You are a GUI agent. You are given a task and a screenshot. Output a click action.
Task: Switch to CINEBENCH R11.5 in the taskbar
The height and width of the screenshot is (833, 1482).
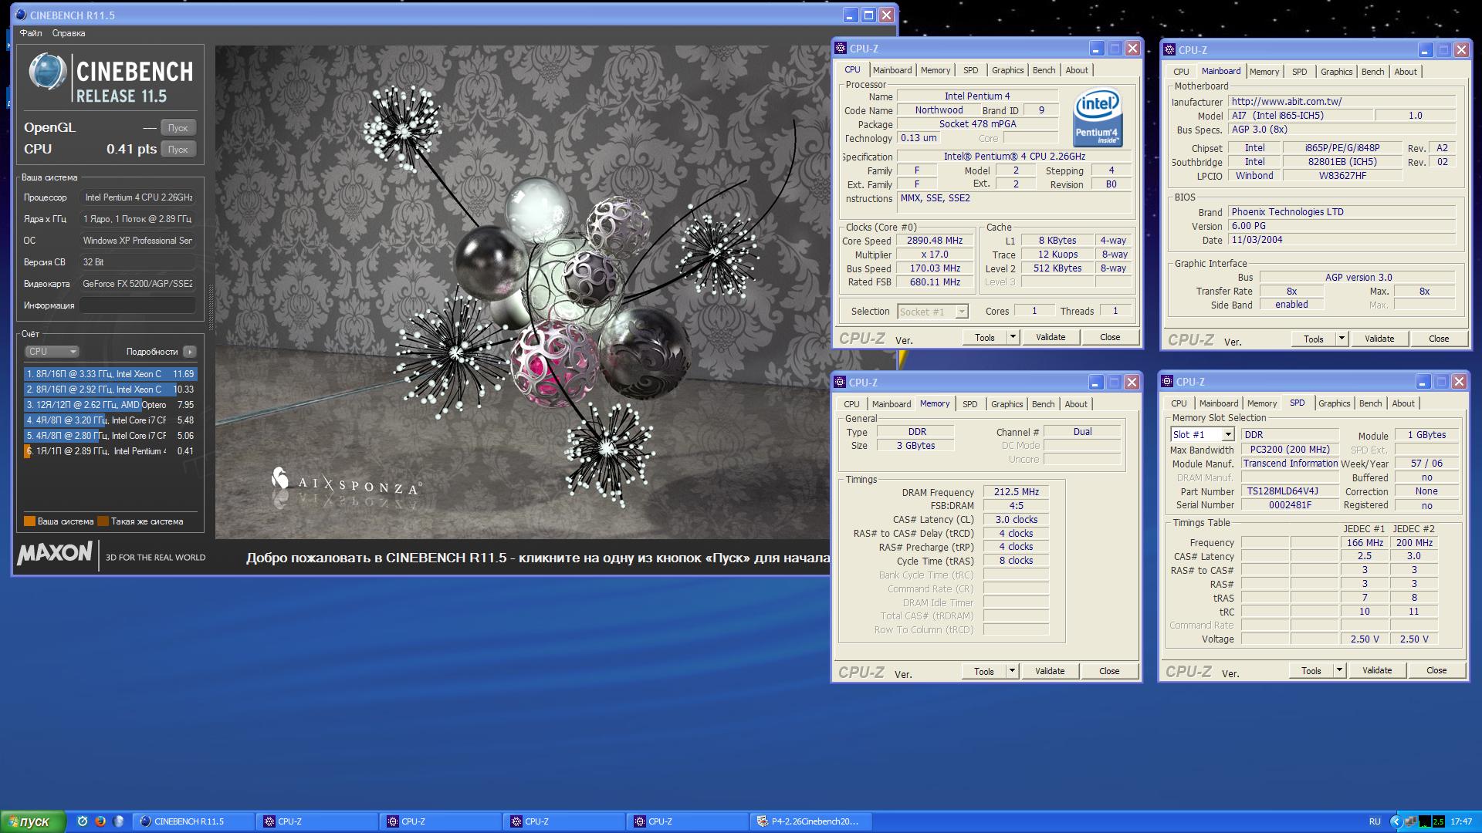pos(194,821)
